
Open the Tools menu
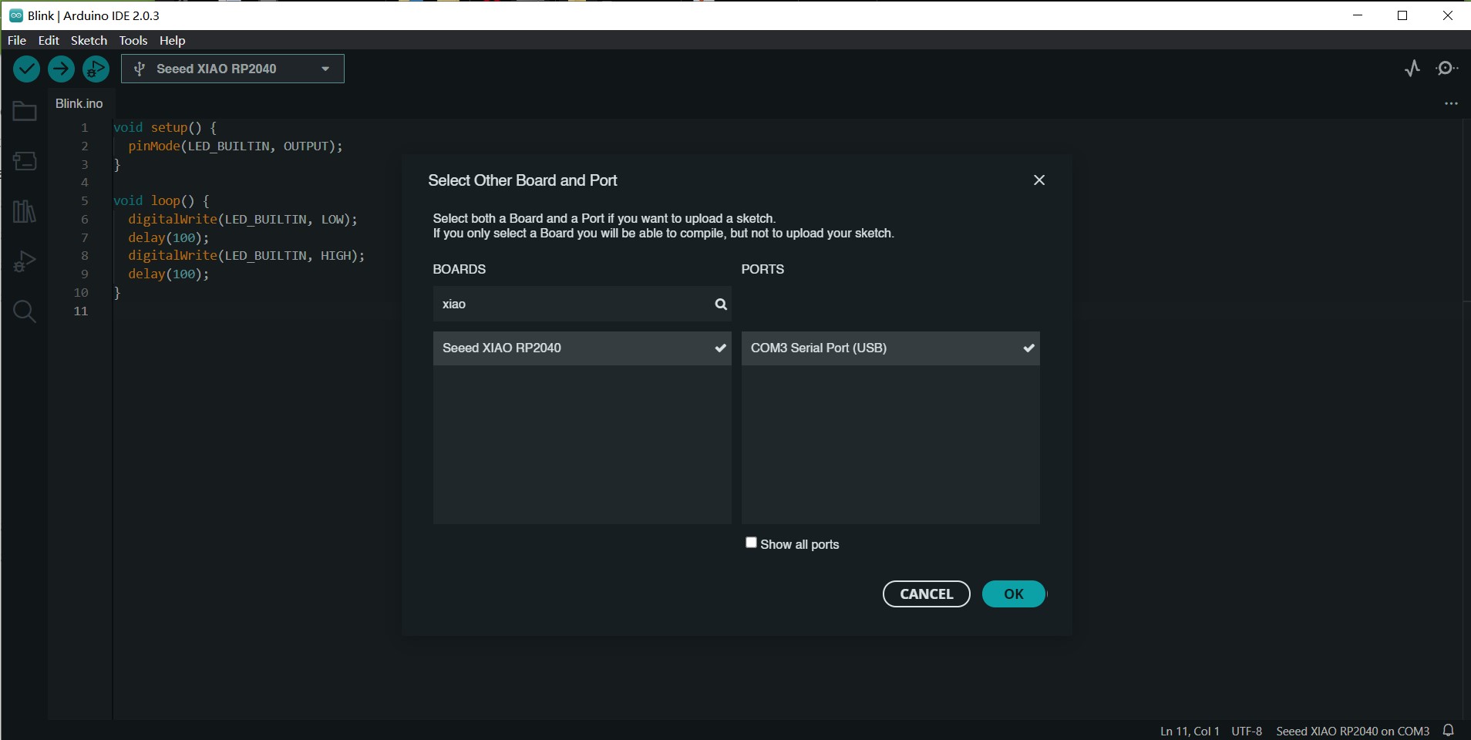133,40
